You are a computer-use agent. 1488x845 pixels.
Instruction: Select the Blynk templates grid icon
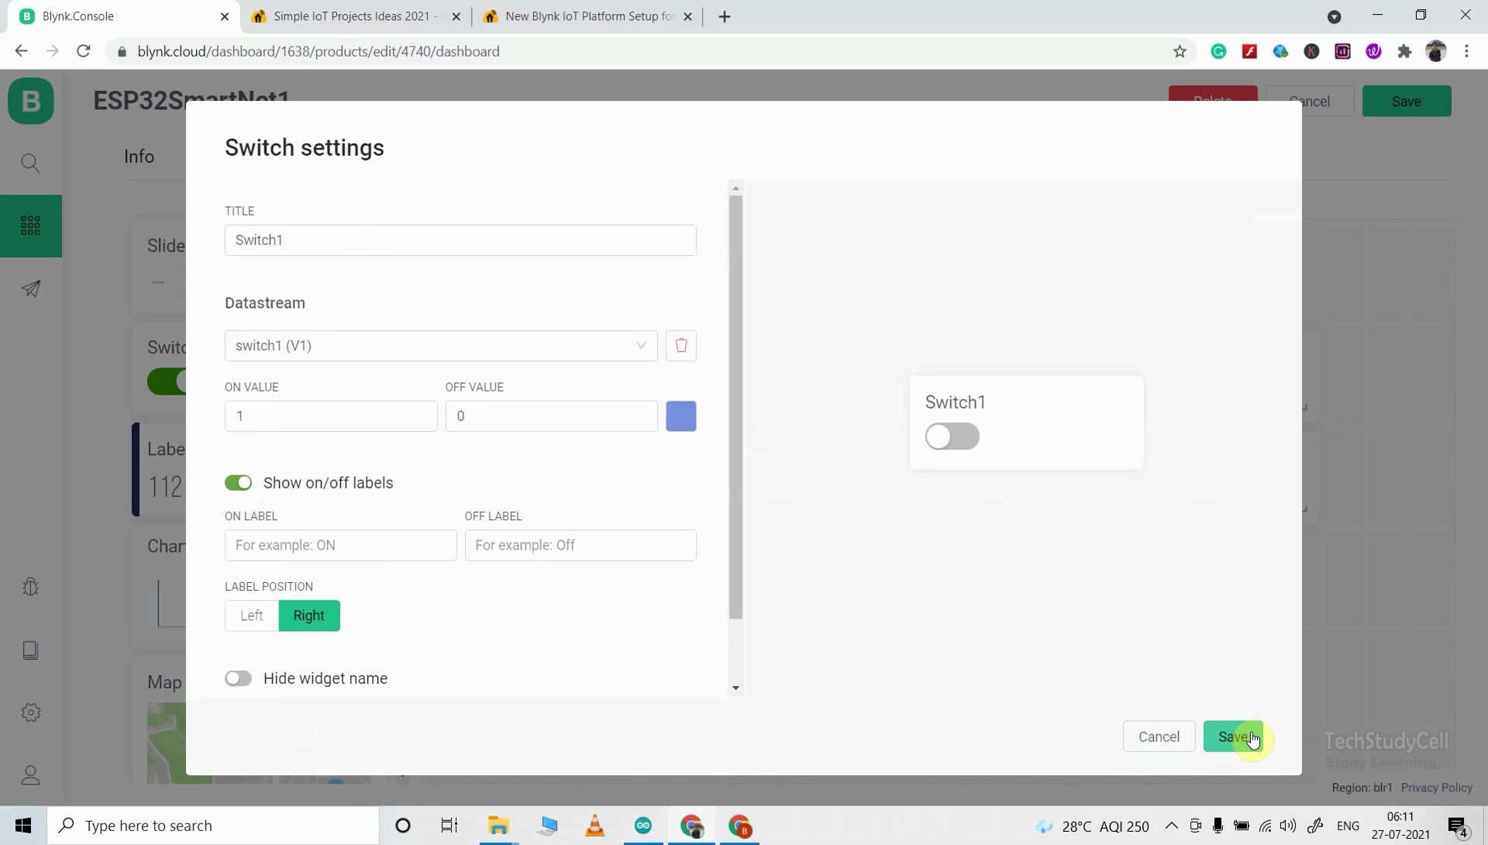(30, 225)
